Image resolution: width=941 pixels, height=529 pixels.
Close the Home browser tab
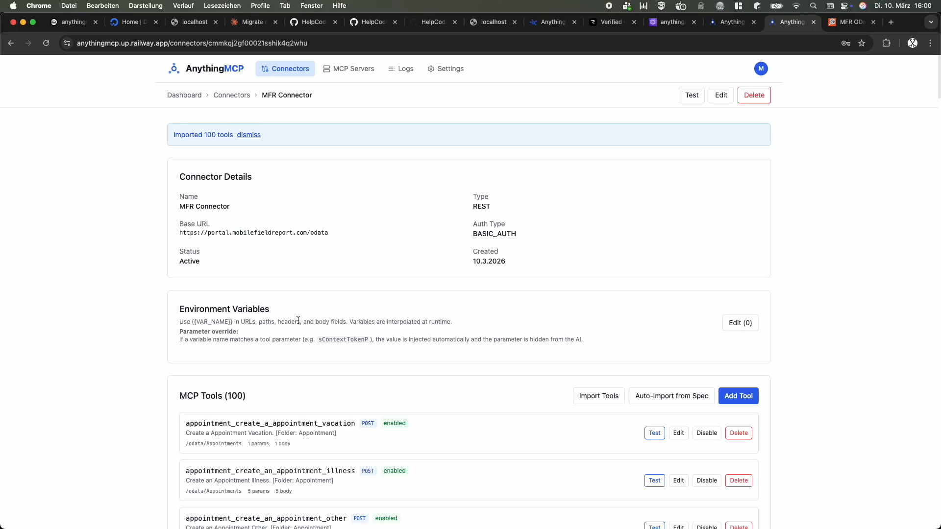(156, 22)
